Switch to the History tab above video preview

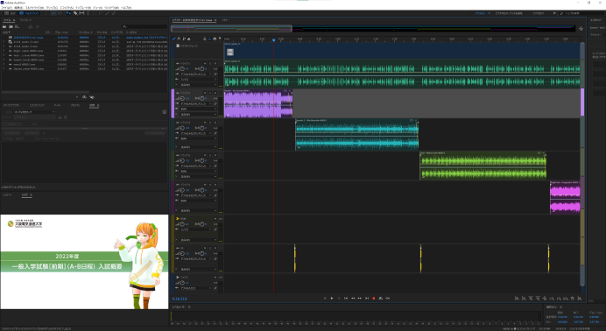pyautogui.click(x=8, y=195)
